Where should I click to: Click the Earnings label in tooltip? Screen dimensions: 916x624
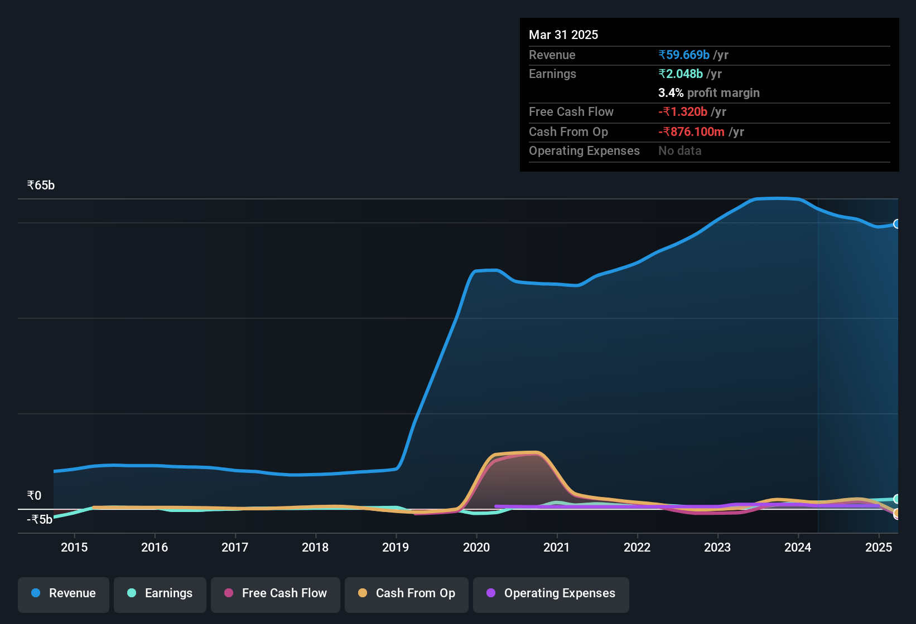[x=552, y=74]
